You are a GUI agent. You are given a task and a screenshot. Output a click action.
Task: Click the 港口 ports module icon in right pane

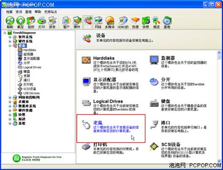[154, 125]
